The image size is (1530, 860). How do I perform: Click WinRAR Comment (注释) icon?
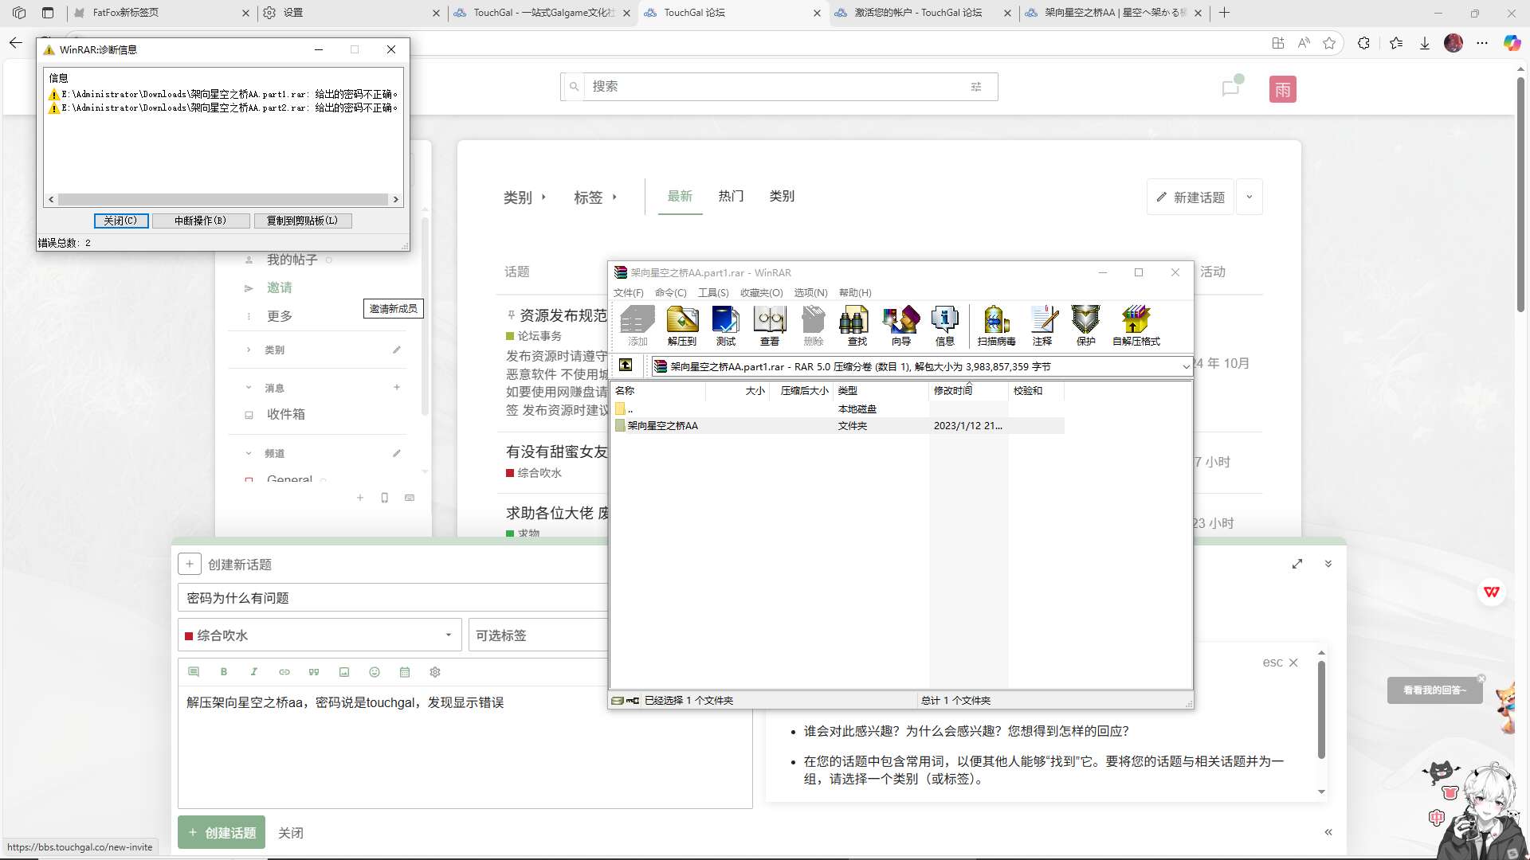tap(1042, 326)
